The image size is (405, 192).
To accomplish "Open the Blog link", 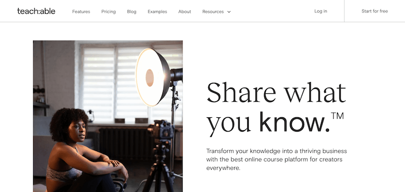I will pyautogui.click(x=131, y=11).
